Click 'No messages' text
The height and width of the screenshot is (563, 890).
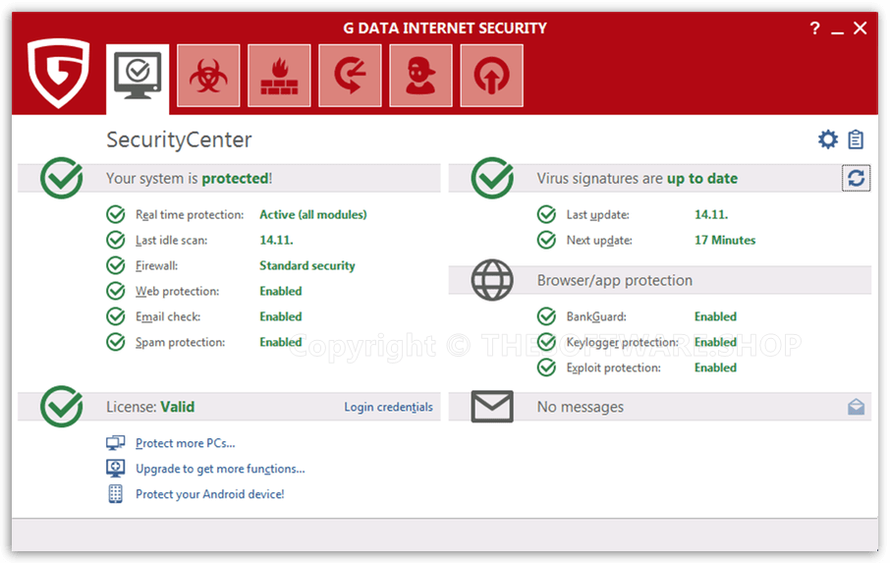tap(581, 407)
